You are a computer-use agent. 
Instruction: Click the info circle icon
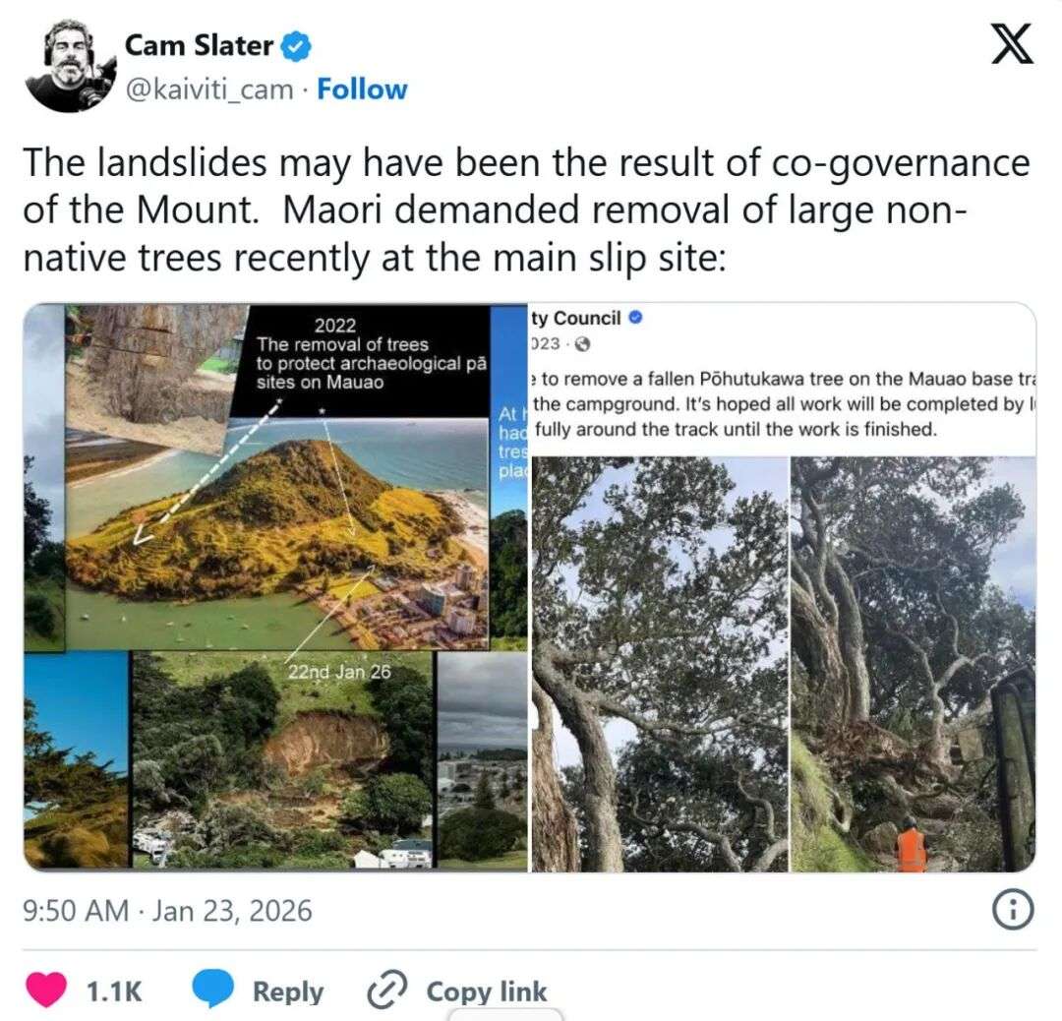(x=1013, y=912)
